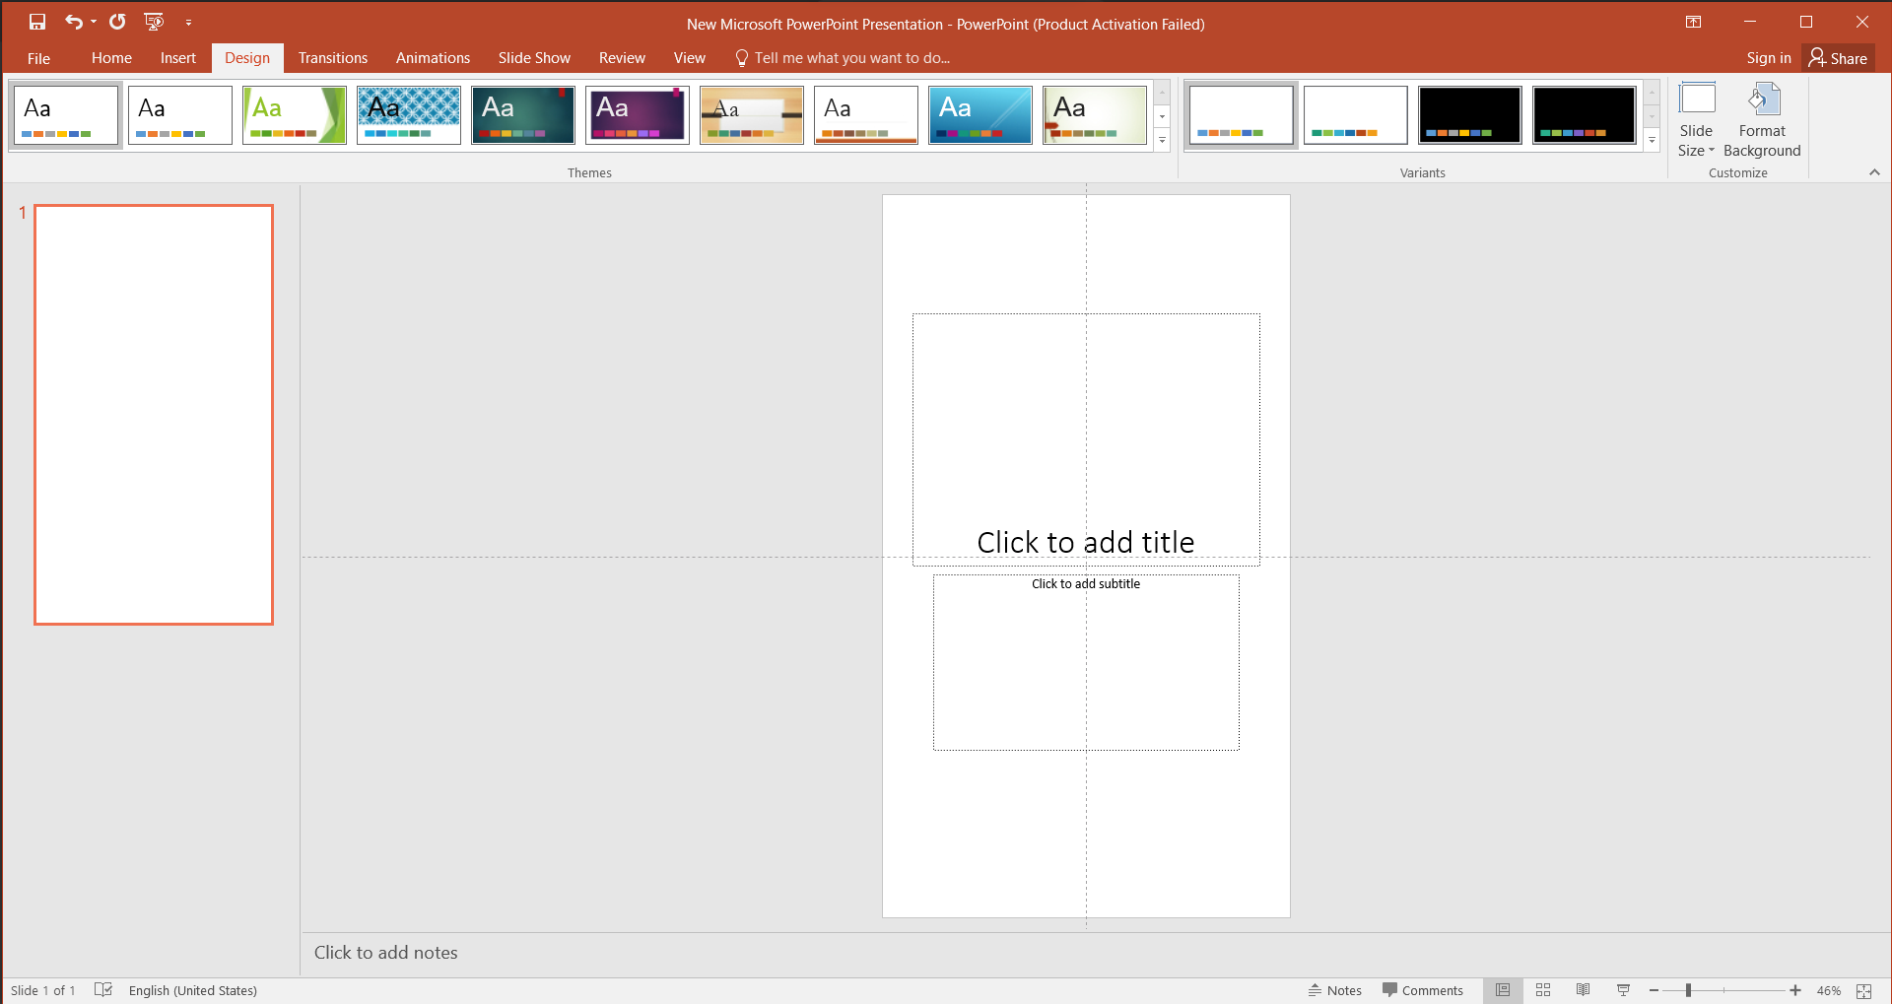This screenshot has height=1004, width=1892.
Task: Apply the blue diamond-pattern Integral theme
Action: [409, 115]
